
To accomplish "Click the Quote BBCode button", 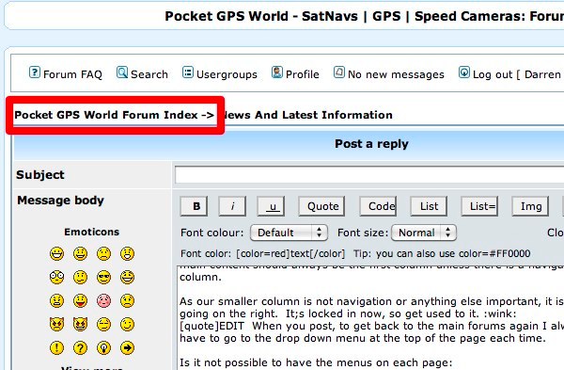I will 321,206.
